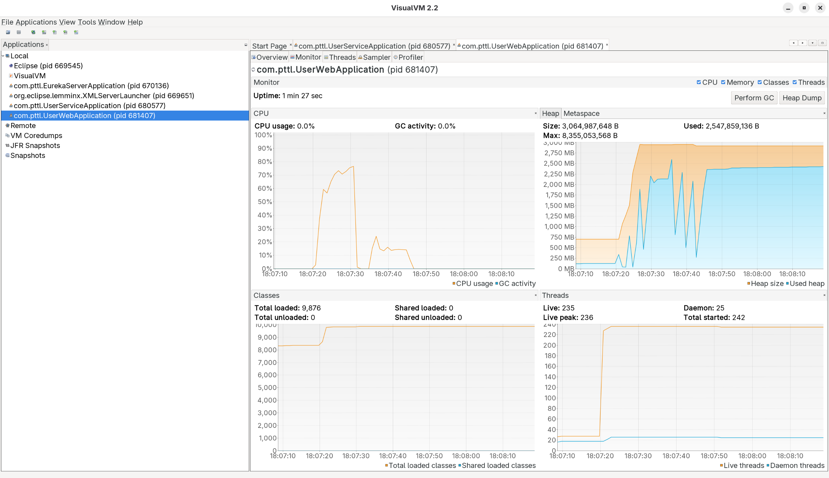Viewport: 829px width, 478px height.
Task: Disable the Threads graph checkbox
Action: 794,82
